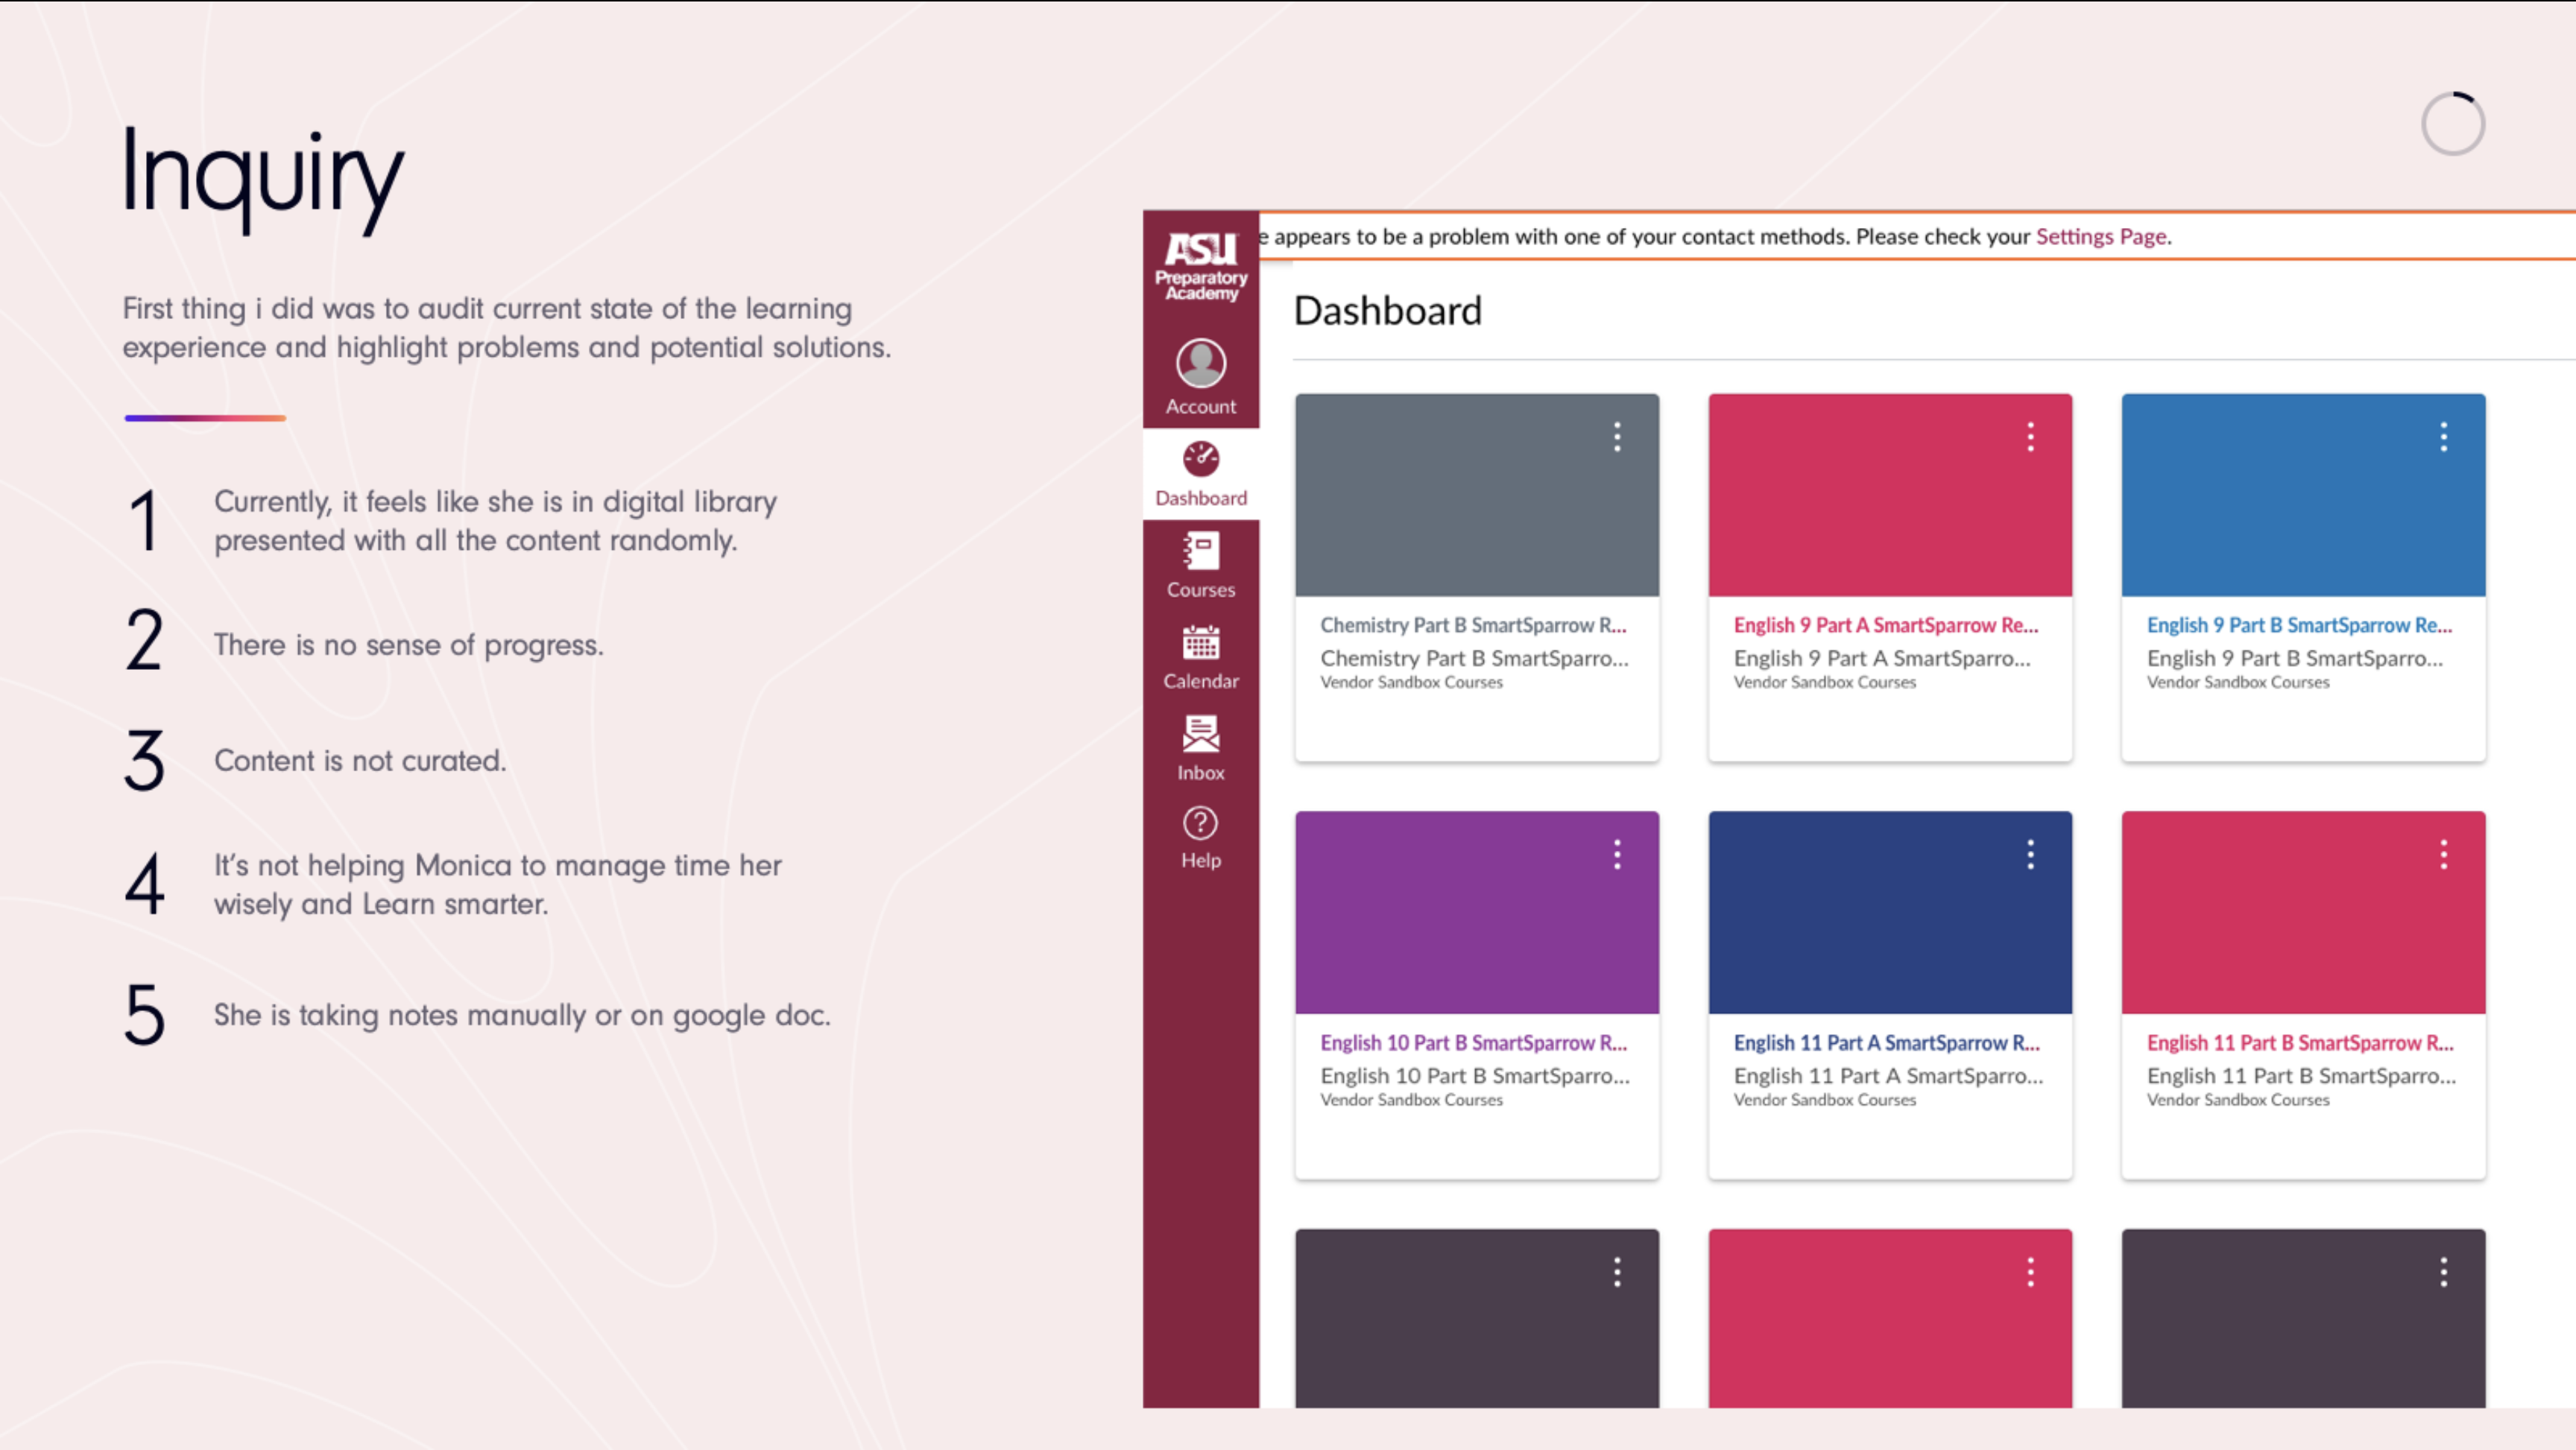Open English 10 Part B SmartSparrow course link
The image size is (2576, 1450).
pos(1473,1043)
